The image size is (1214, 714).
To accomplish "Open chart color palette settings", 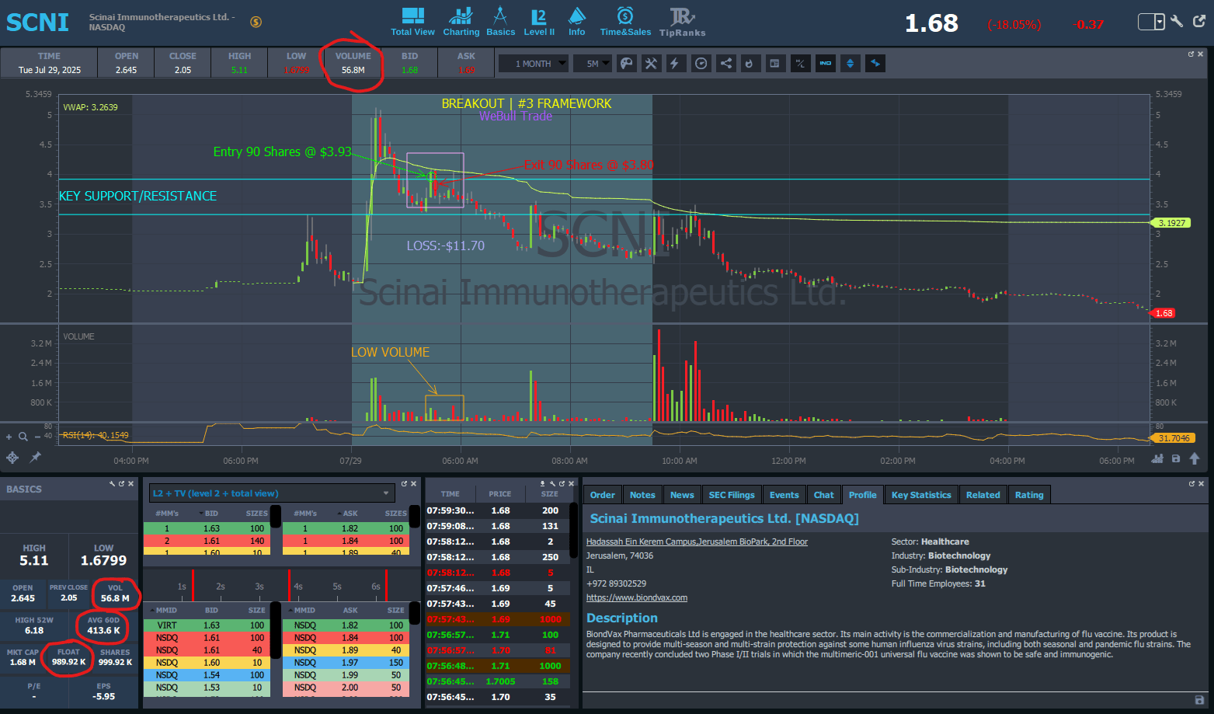I will click(626, 64).
